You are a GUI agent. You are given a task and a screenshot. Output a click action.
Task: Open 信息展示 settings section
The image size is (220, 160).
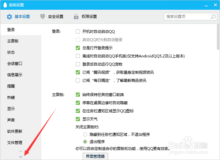coord(21,75)
